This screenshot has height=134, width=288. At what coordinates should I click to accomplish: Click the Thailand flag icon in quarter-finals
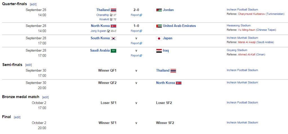click(x=113, y=10)
